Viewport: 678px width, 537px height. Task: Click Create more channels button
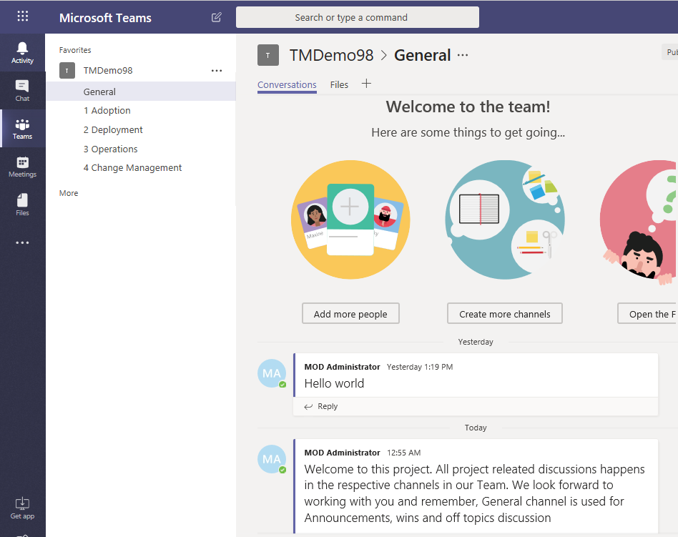coord(504,314)
